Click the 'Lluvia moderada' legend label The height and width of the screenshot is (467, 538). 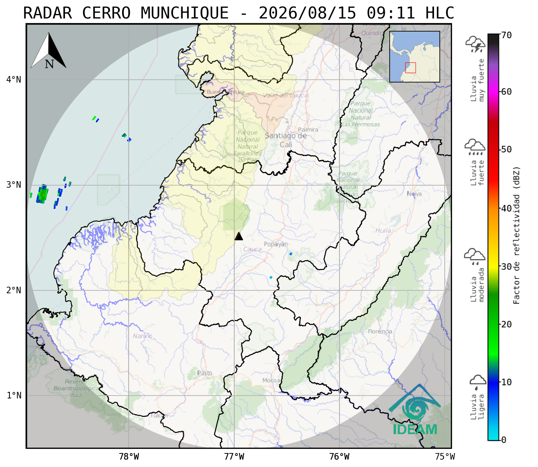(478, 285)
